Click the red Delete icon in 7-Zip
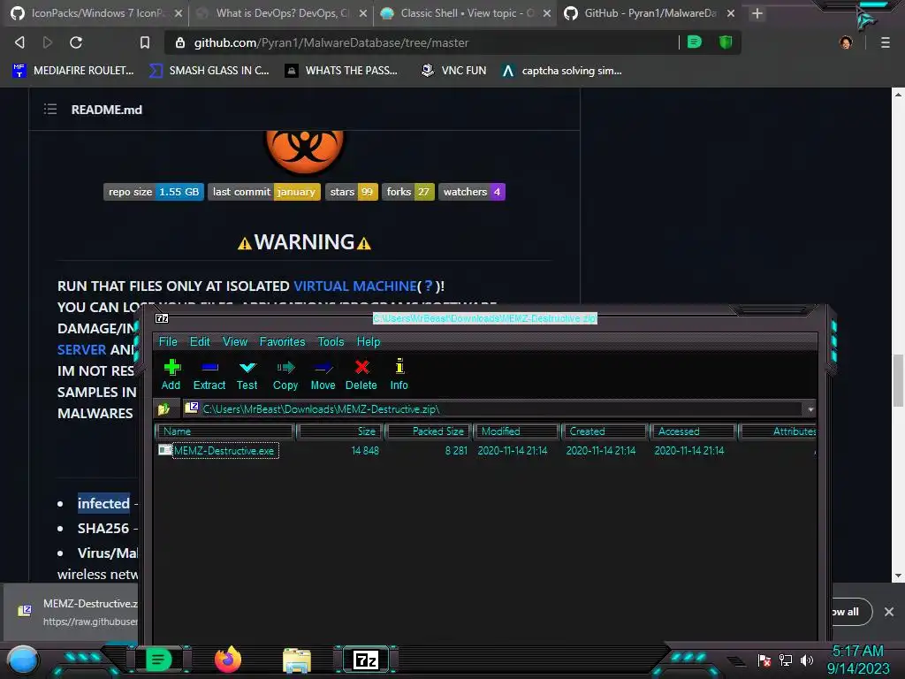 click(x=361, y=375)
